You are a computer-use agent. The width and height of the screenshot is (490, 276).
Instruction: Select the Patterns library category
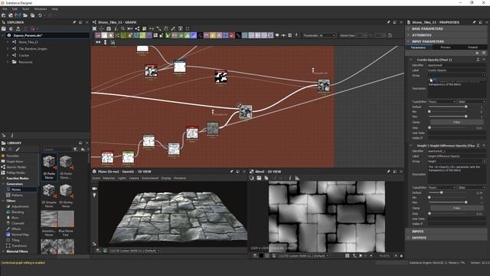pos(17,195)
